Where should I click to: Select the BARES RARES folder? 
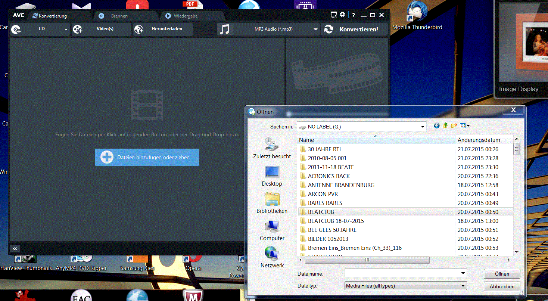pyautogui.click(x=325, y=203)
